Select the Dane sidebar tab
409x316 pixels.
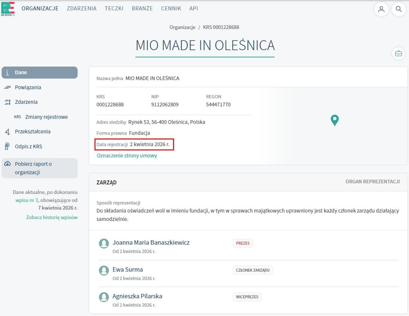[x=40, y=73]
